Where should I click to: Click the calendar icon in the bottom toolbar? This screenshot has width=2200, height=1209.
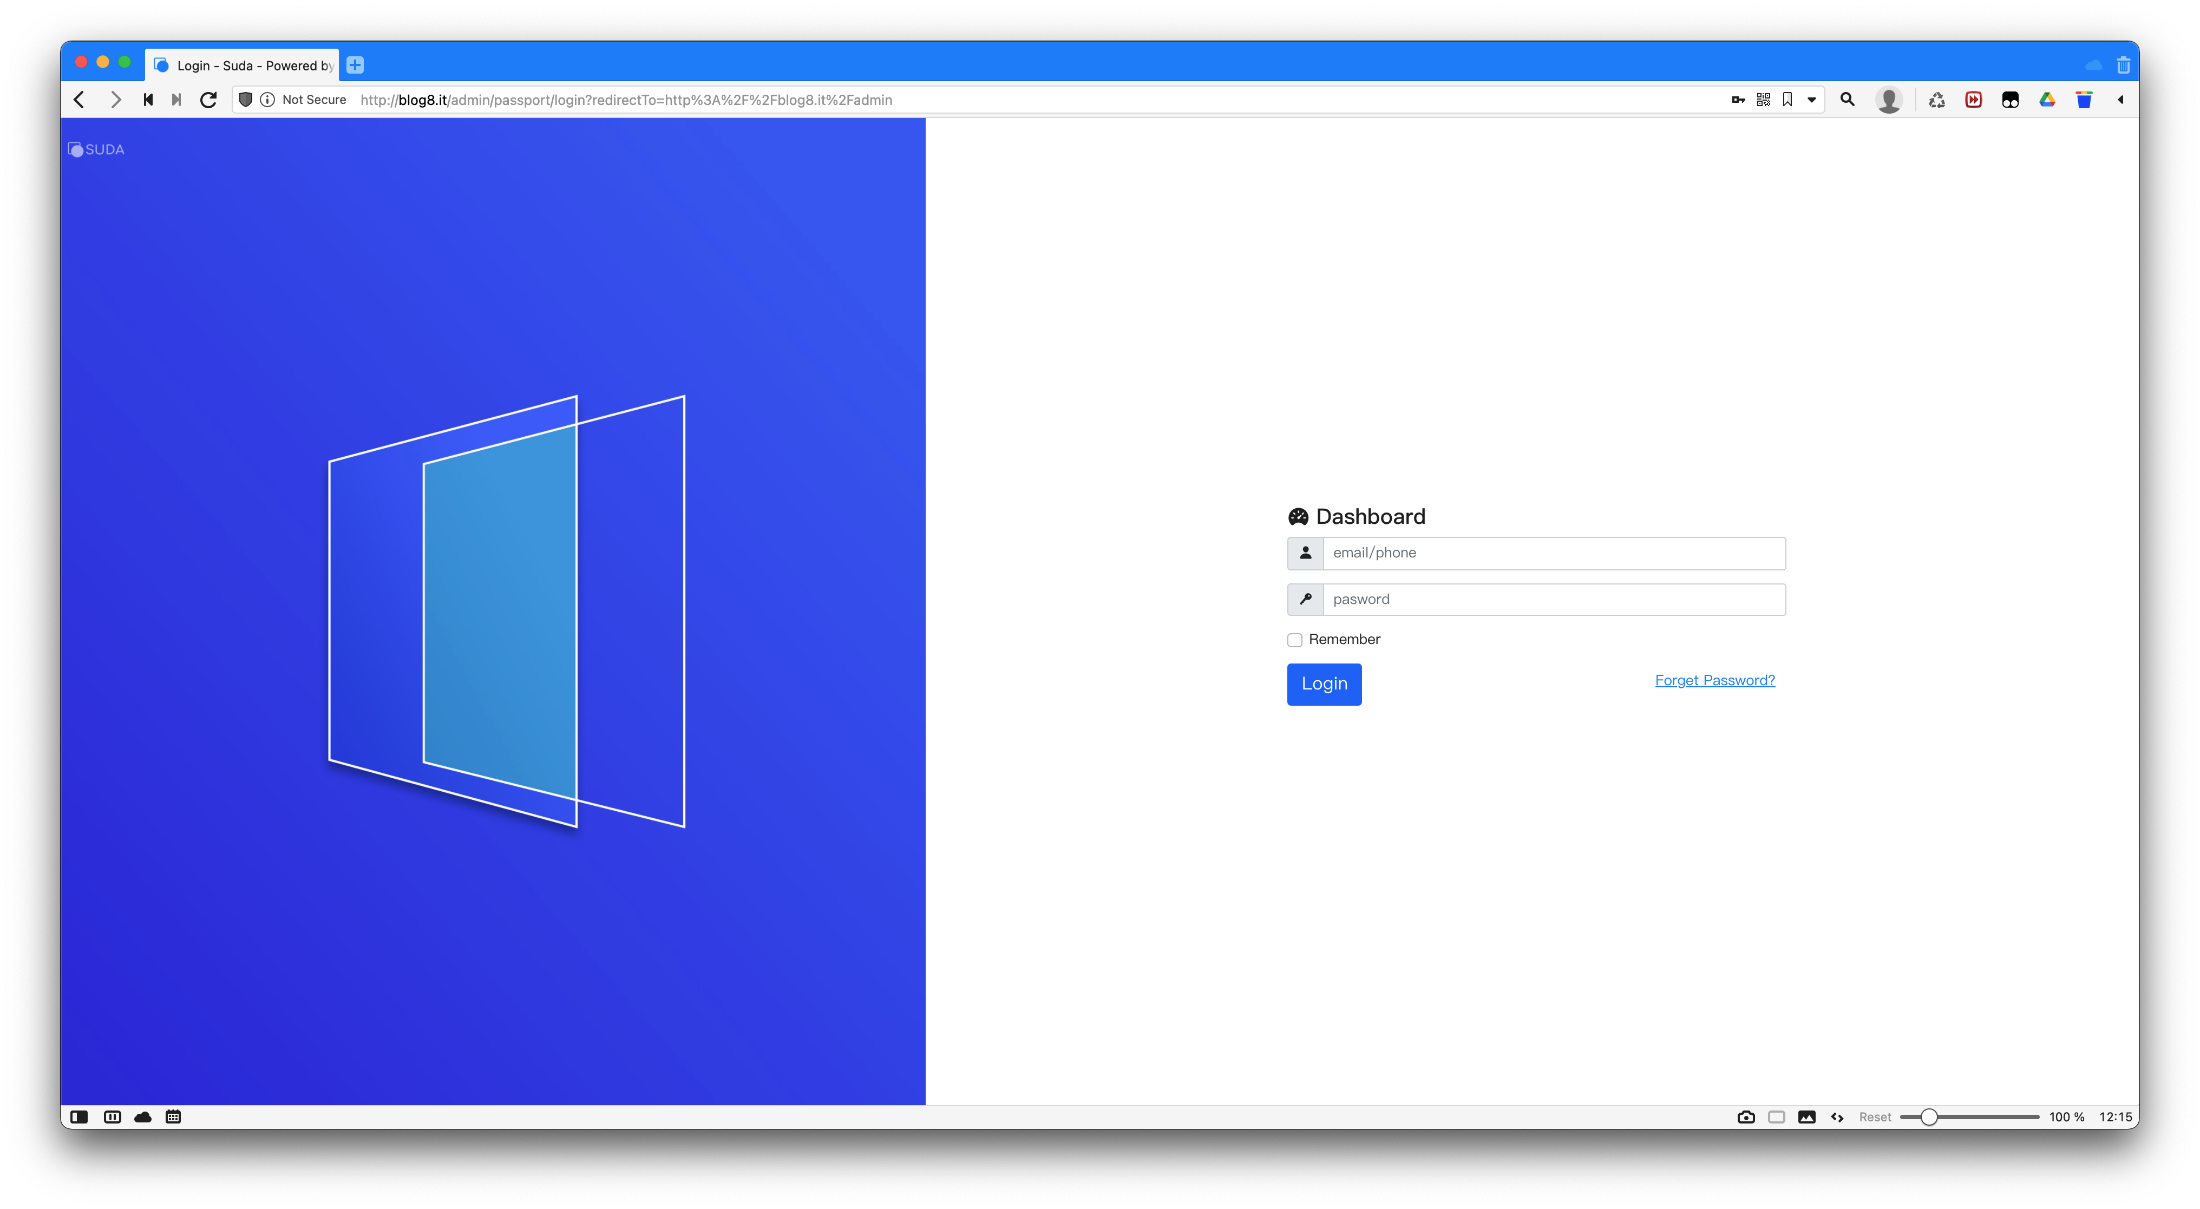tap(173, 1116)
